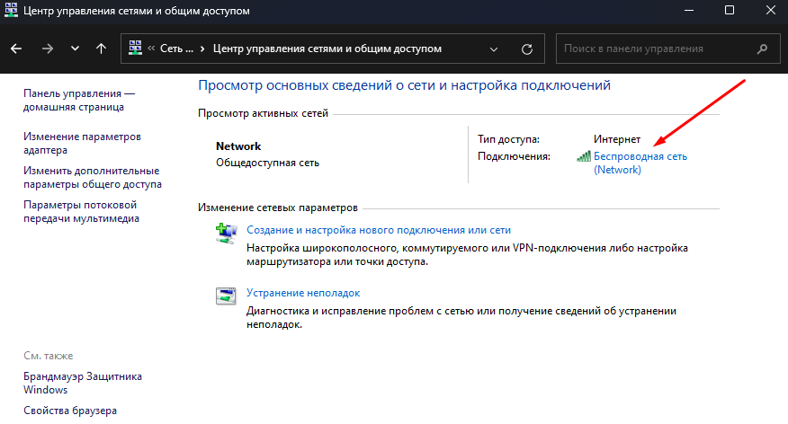Click the "См. также" heading
This screenshot has width=788, height=424.
(x=49, y=355)
